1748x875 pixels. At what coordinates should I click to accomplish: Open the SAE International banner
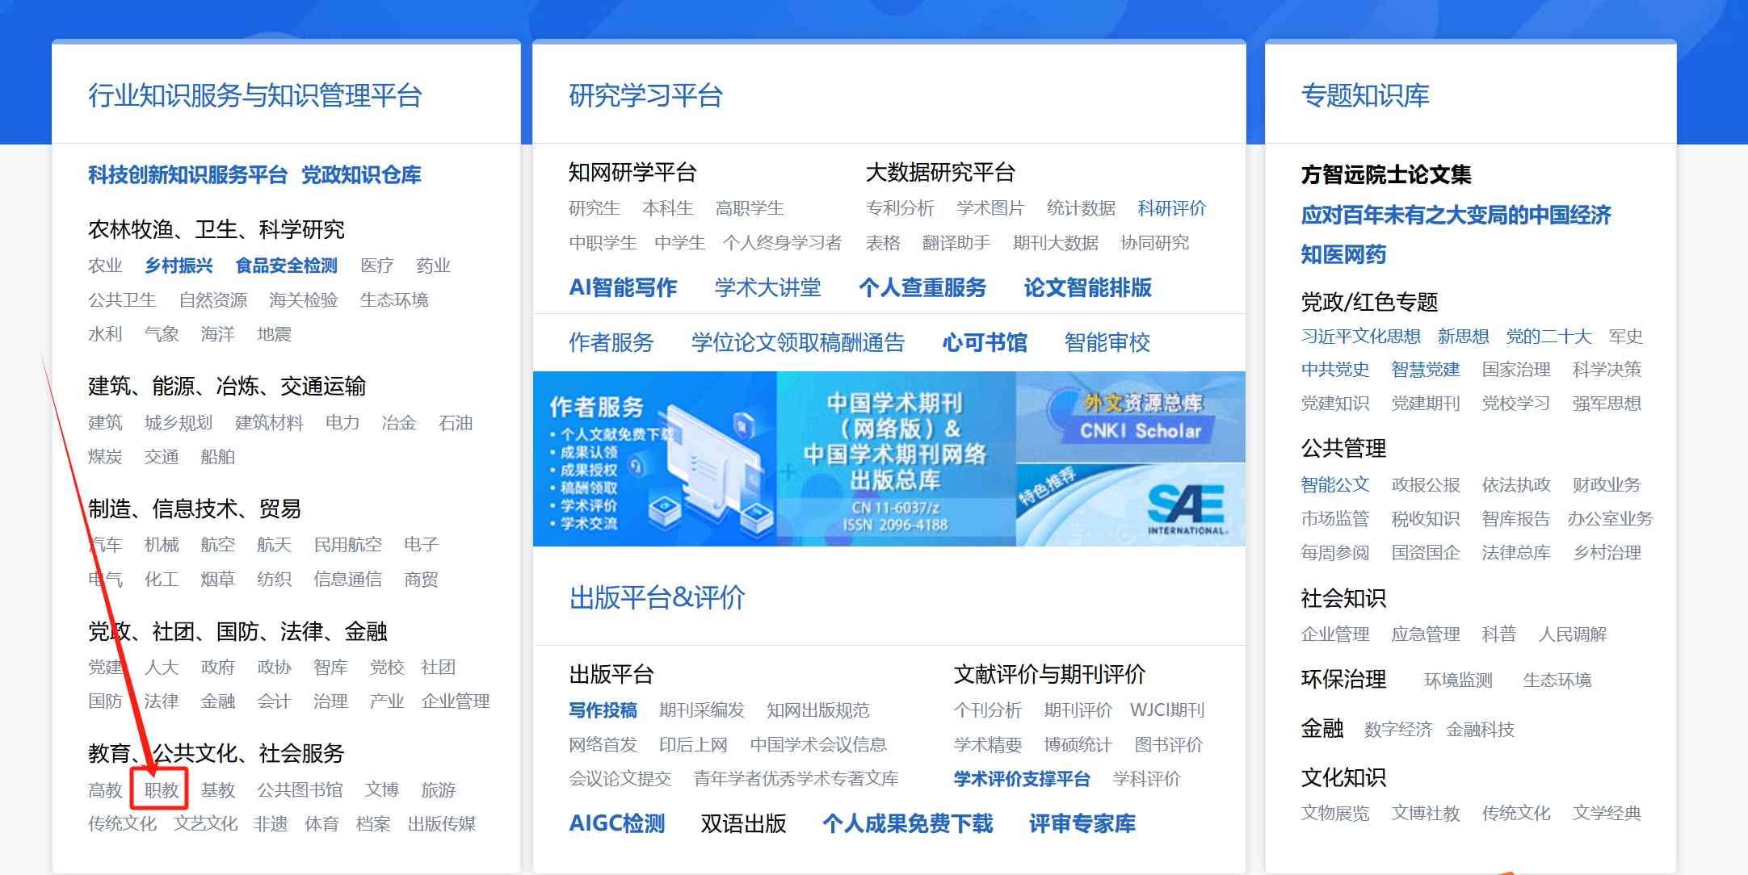coord(1131,505)
